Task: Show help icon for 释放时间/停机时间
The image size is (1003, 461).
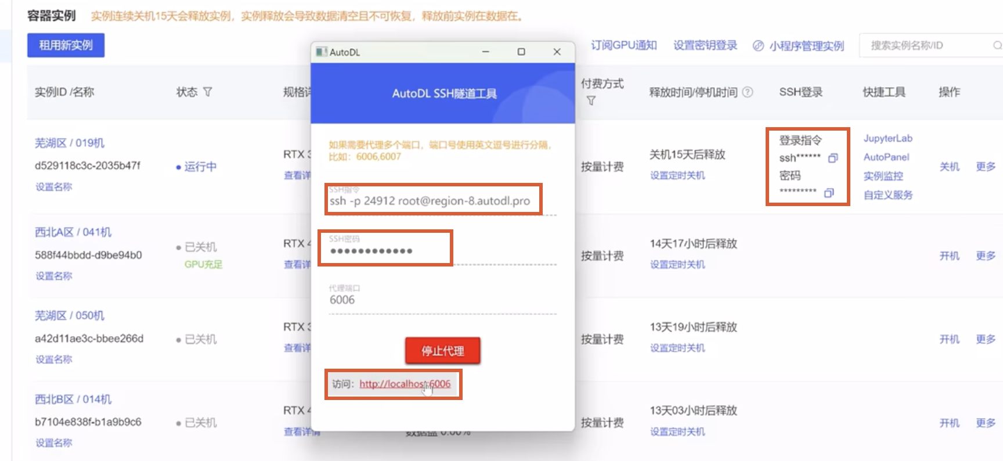Action: (x=748, y=92)
